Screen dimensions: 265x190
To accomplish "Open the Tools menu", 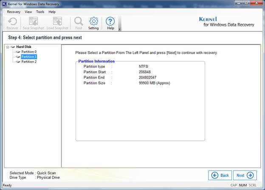I will pyautogui.click(x=40, y=12).
